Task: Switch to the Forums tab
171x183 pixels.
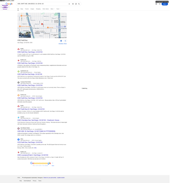Action: [x=27, y=9]
